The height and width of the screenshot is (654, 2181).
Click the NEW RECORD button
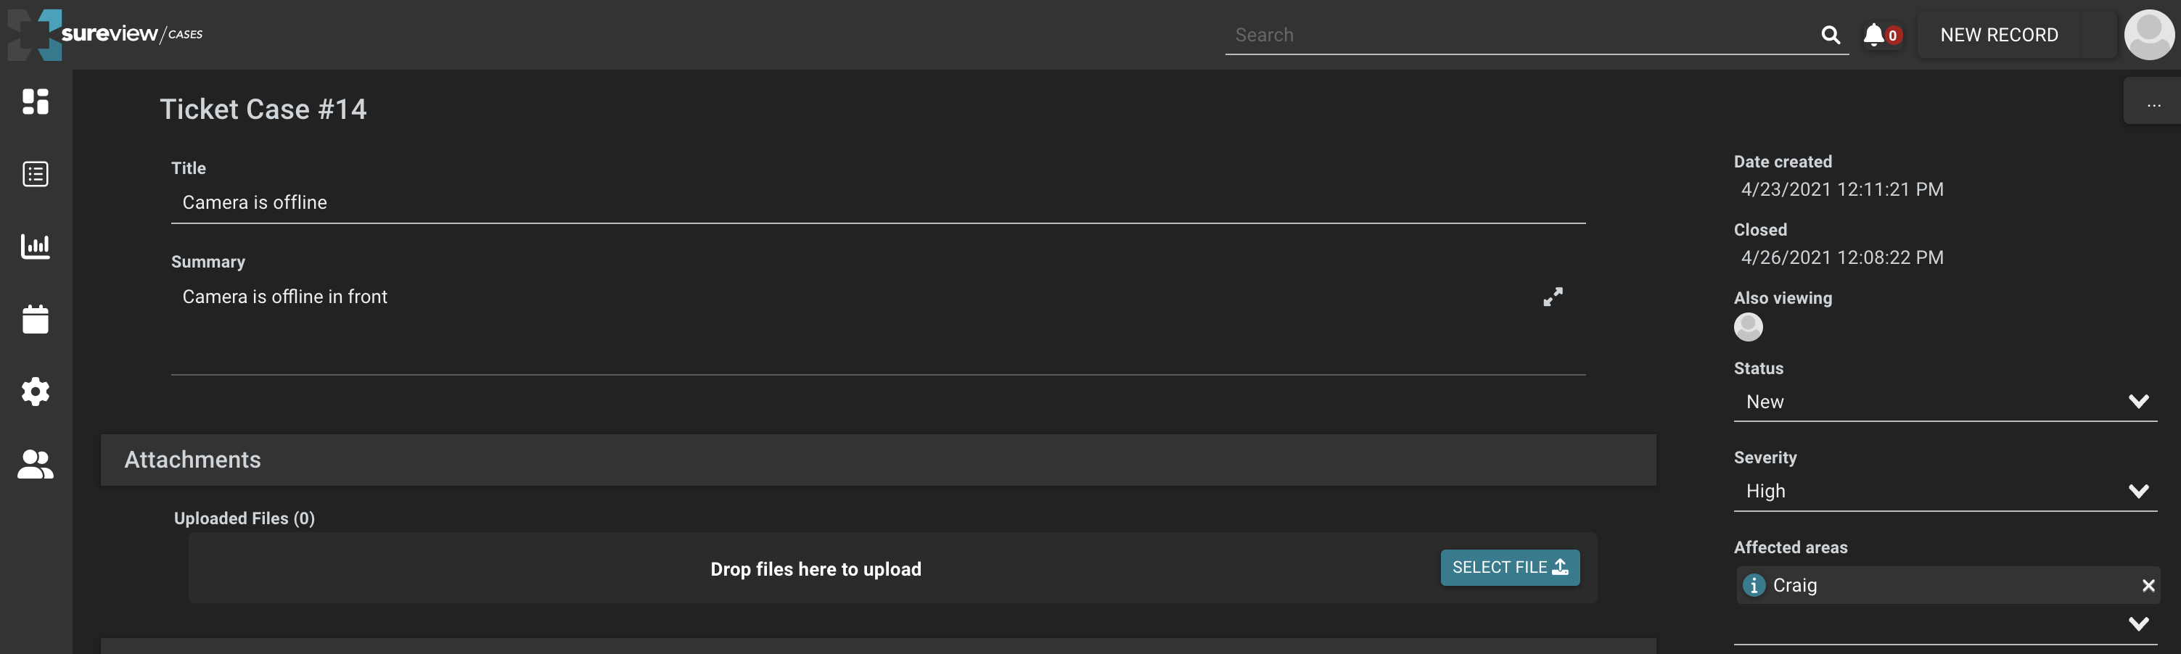pos(1998,35)
